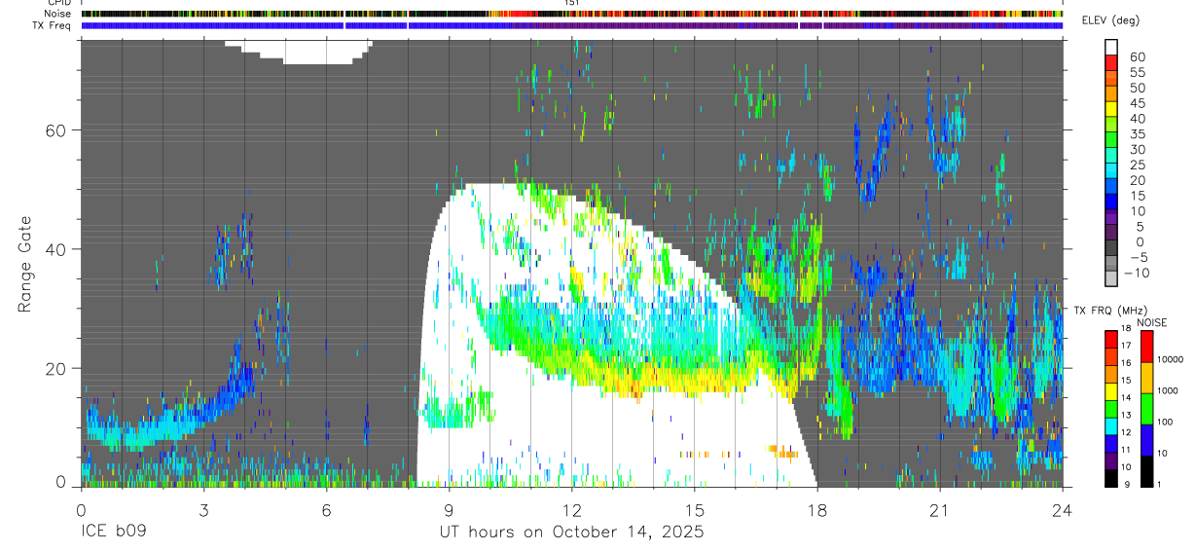The image size is (1195, 552).
Task: Click the '12' tick on TX FRQ colorbar
Action: pyautogui.click(x=1128, y=432)
